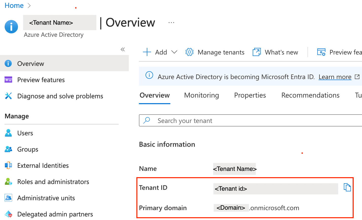Switch to the Recommendations tab
Viewport: 362px width, 220px height.
point(310,95)
